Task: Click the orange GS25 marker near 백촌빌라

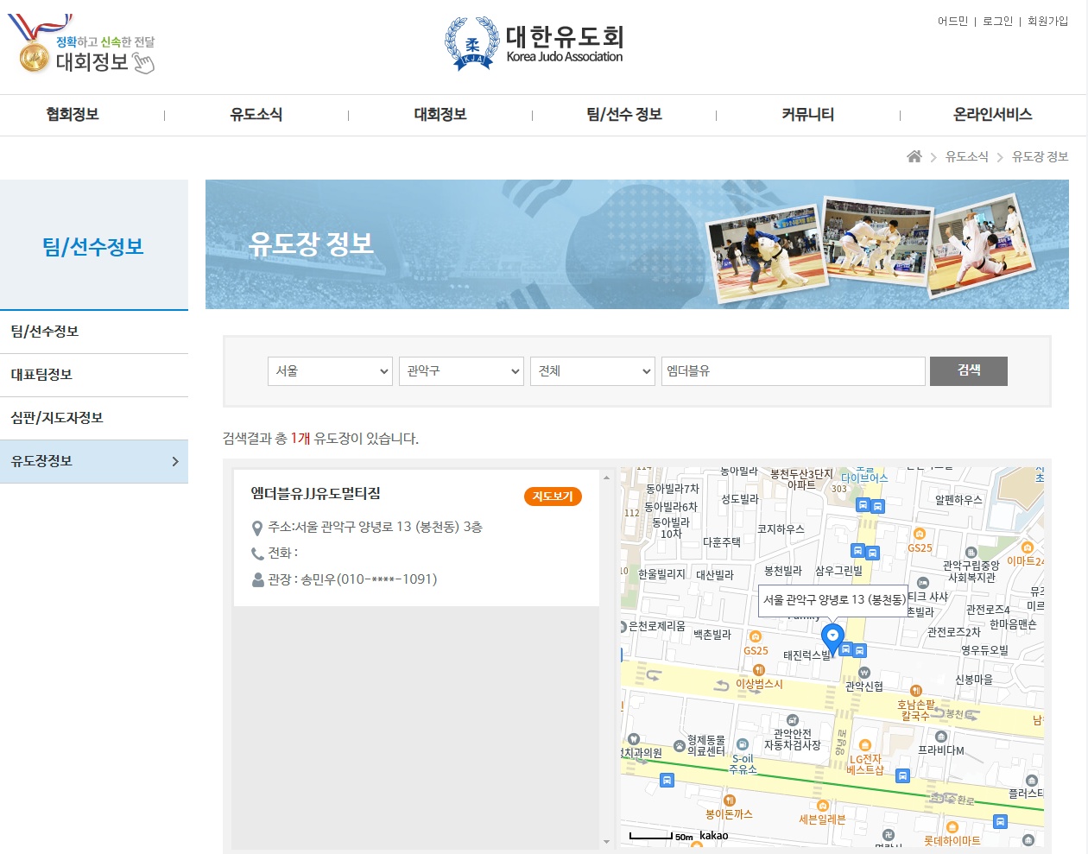Action: tap(756, 637)
